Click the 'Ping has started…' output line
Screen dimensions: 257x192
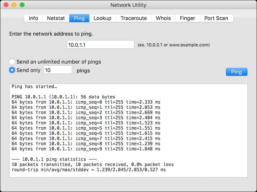pos(34,86)
